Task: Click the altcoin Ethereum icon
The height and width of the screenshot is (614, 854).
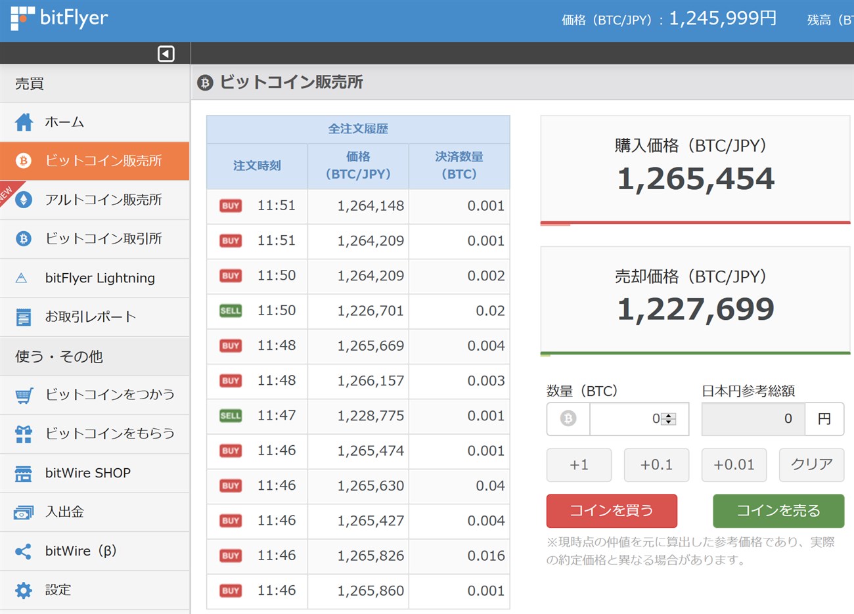Action: [x=24, y=200]
